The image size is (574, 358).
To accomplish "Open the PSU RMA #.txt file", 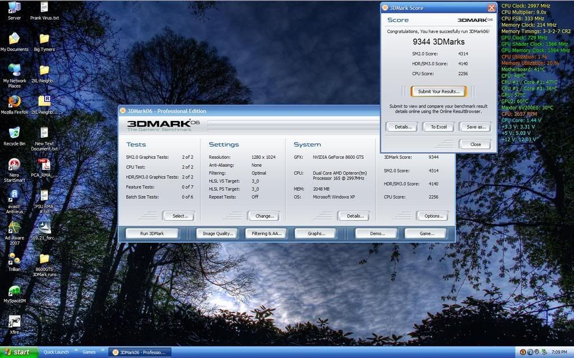I will point(44,195).
